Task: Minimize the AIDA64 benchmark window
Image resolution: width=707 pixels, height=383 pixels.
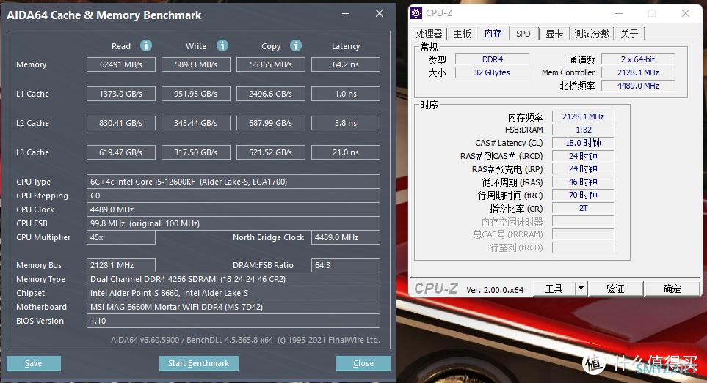Action: [x=346, y=14]
